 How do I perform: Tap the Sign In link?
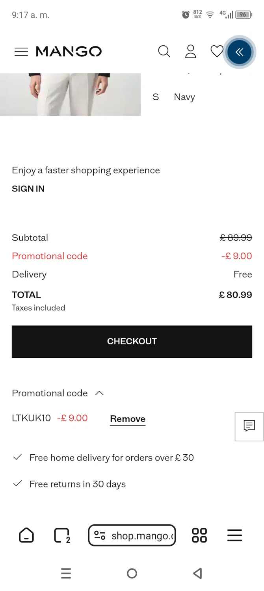point(28,189)
